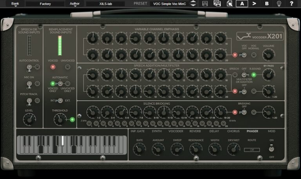Viewport: 301px width, 179px height.
Task: Select the A preset comparison slot
Action: coord(242,4)
